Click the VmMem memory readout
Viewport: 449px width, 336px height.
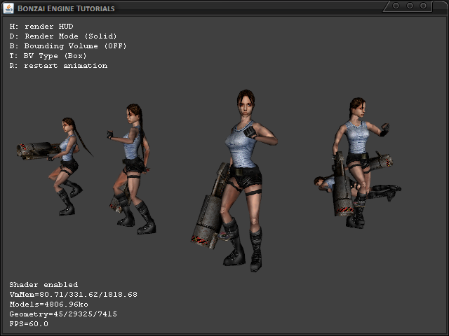coord(73,295)
